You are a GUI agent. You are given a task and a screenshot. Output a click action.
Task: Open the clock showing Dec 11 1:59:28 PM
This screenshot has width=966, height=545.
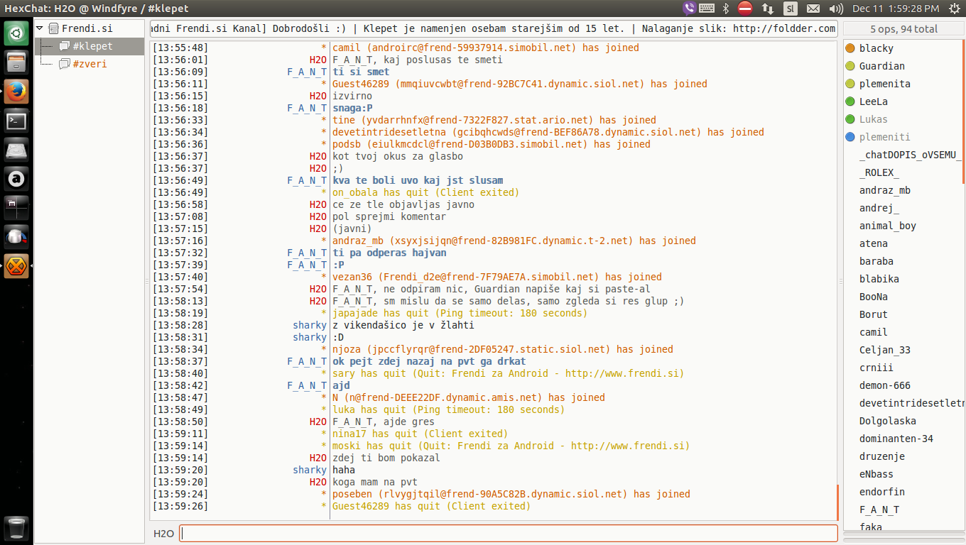[896, 9]
